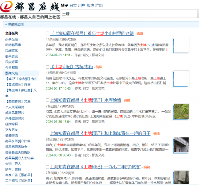Filter by 都昌资讯 board
This screenshot has height=185, width=199.
coord(12,56)
